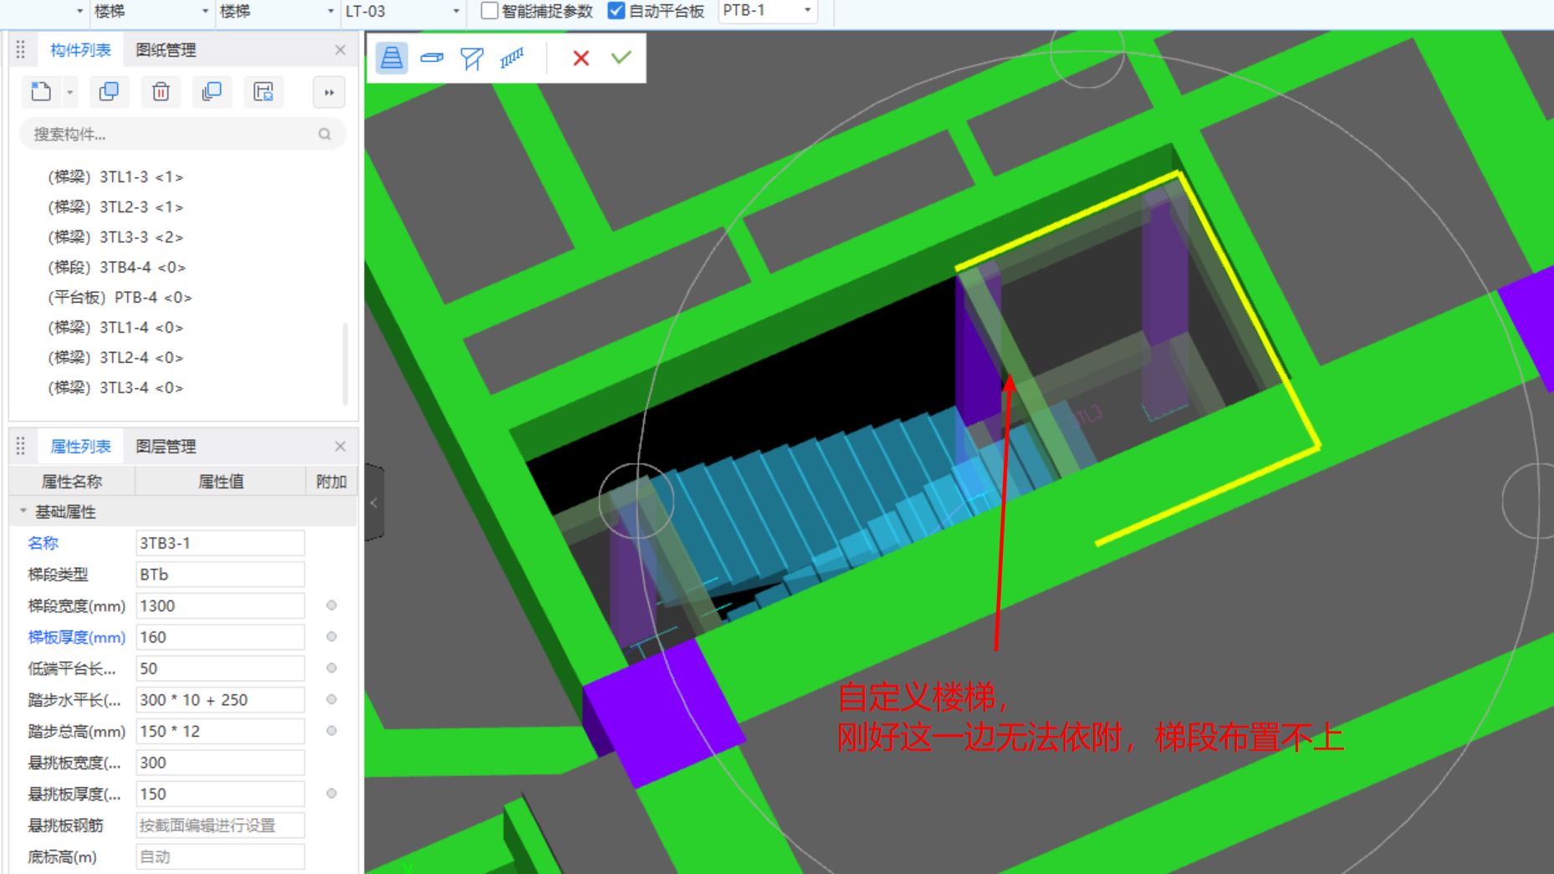Switch to the 构件列表 tab
Viewport: 1554px width, 874px height.
(x=80, y=50)
